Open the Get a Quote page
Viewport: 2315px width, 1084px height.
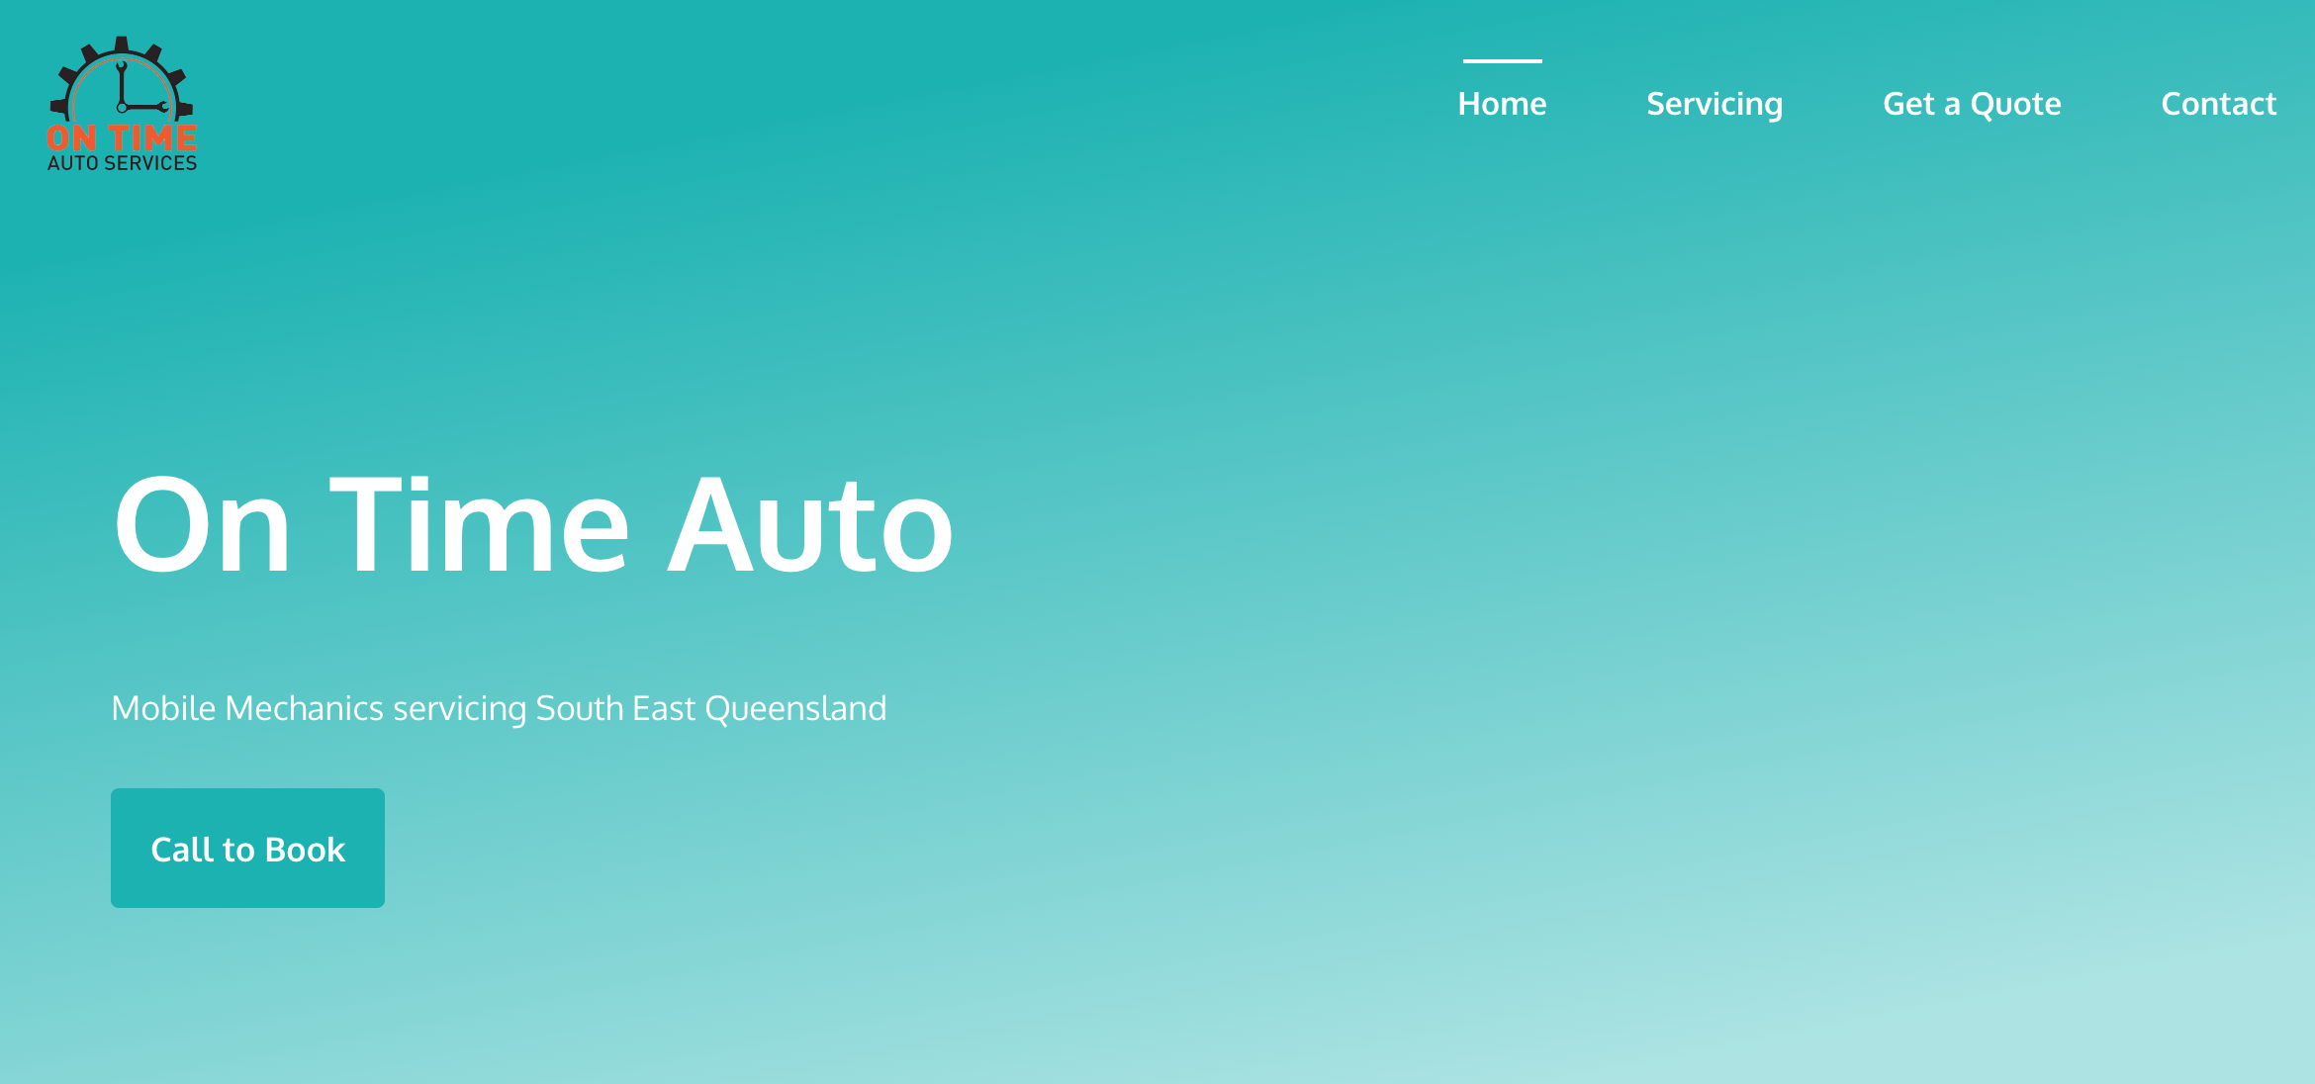[1971, 104]
